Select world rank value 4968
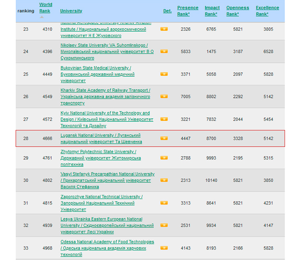 click(47, 248)
